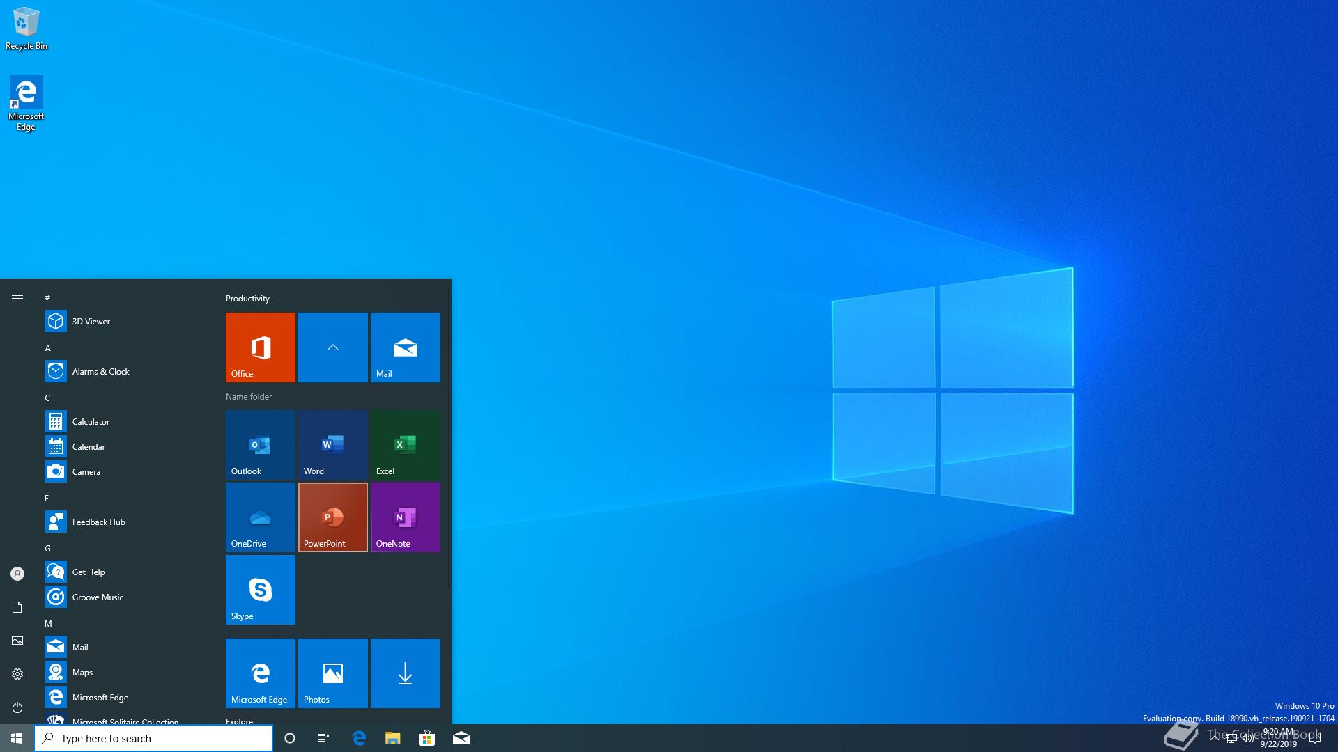
Task: Click the taskbar search box
Action: pyautogui.click(x=153, y=738)
